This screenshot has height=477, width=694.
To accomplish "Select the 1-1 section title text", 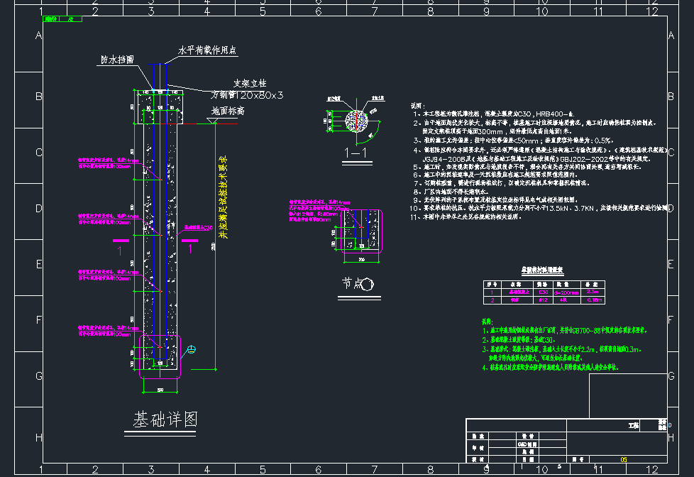I will pyautogui.click(x=353, y=152).
